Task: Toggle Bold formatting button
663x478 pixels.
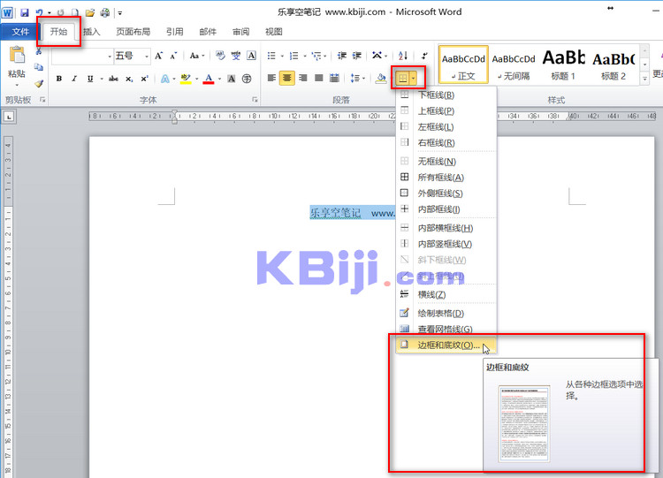Action: [x=59, y=79]
